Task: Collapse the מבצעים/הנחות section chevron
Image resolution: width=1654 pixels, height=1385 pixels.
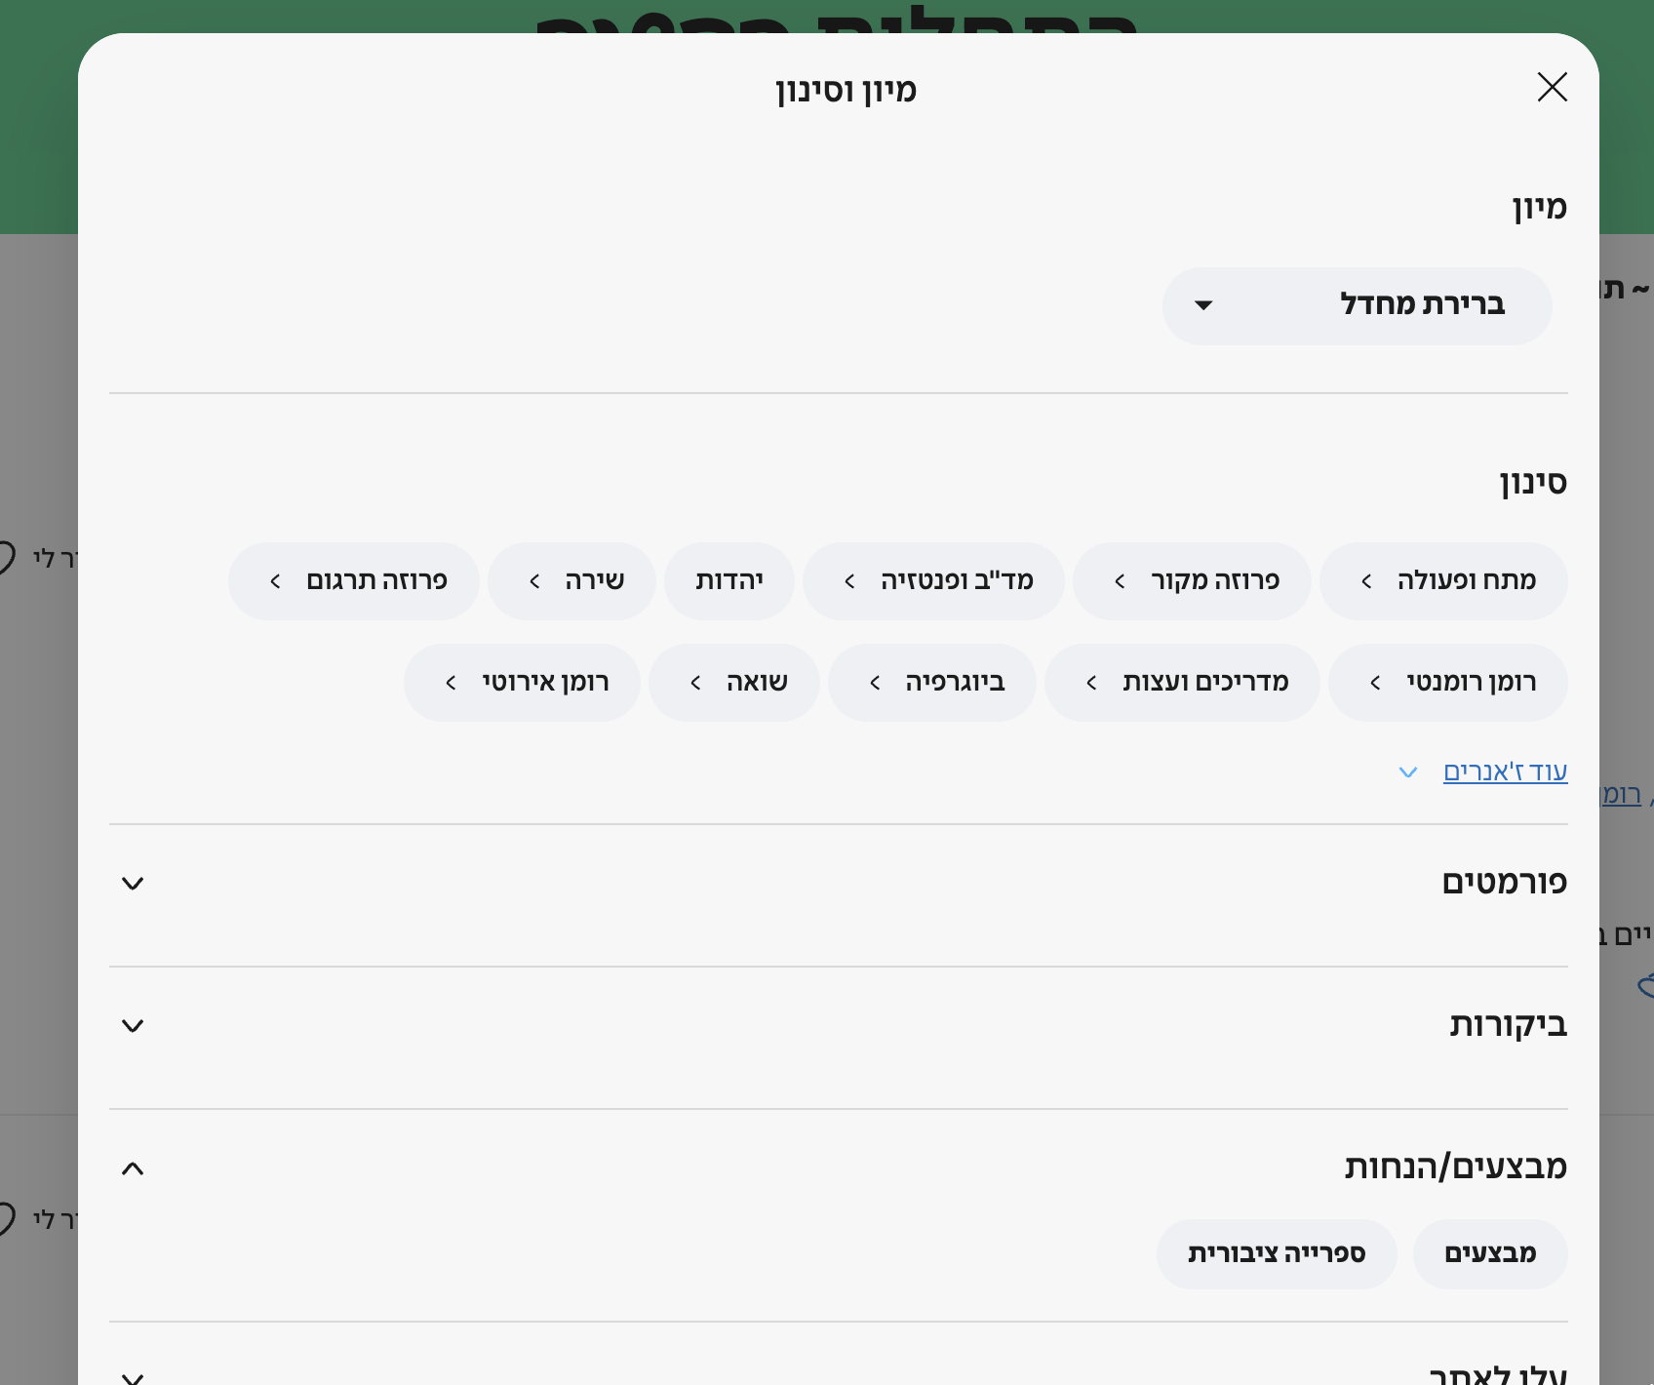Action: tap(133, 1168)
